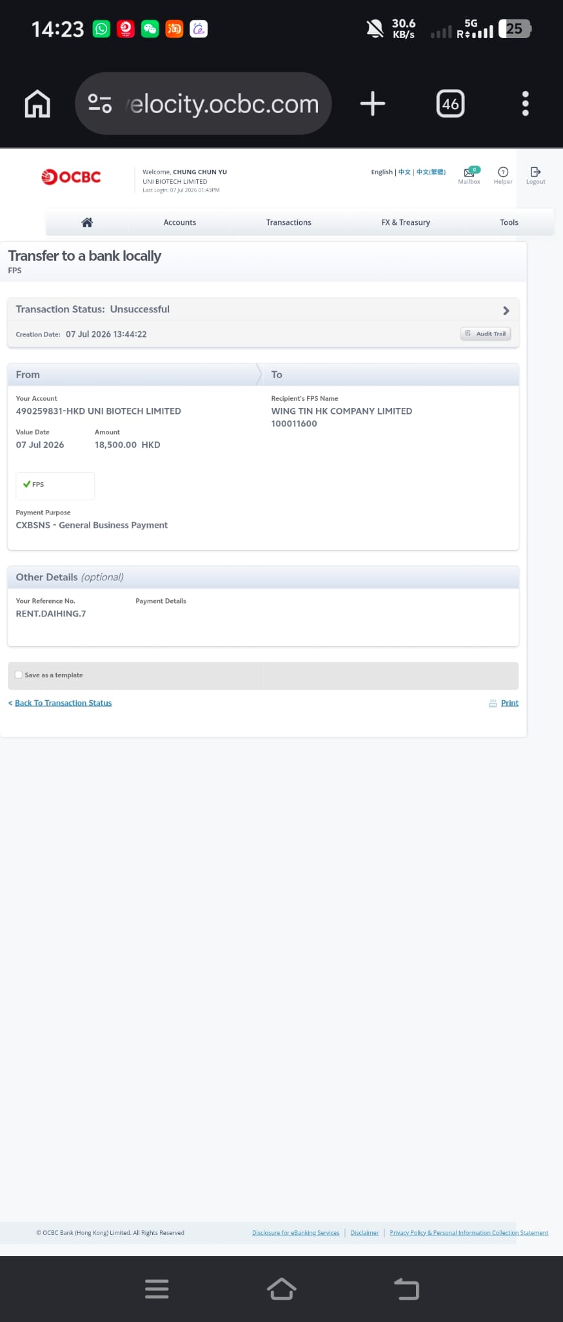
Task: Open the Accounts menu
Action: coord(180,222)
